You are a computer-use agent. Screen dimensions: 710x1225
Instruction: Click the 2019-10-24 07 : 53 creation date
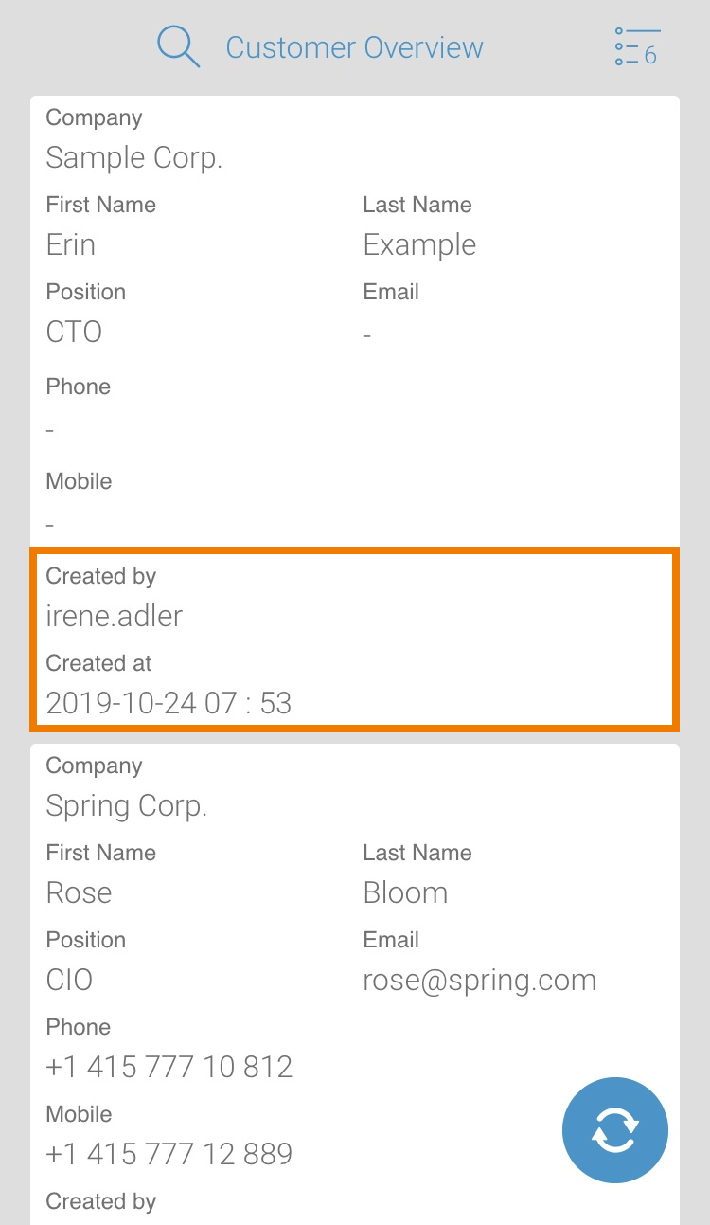pyautogui.click(x=169, y=703)
